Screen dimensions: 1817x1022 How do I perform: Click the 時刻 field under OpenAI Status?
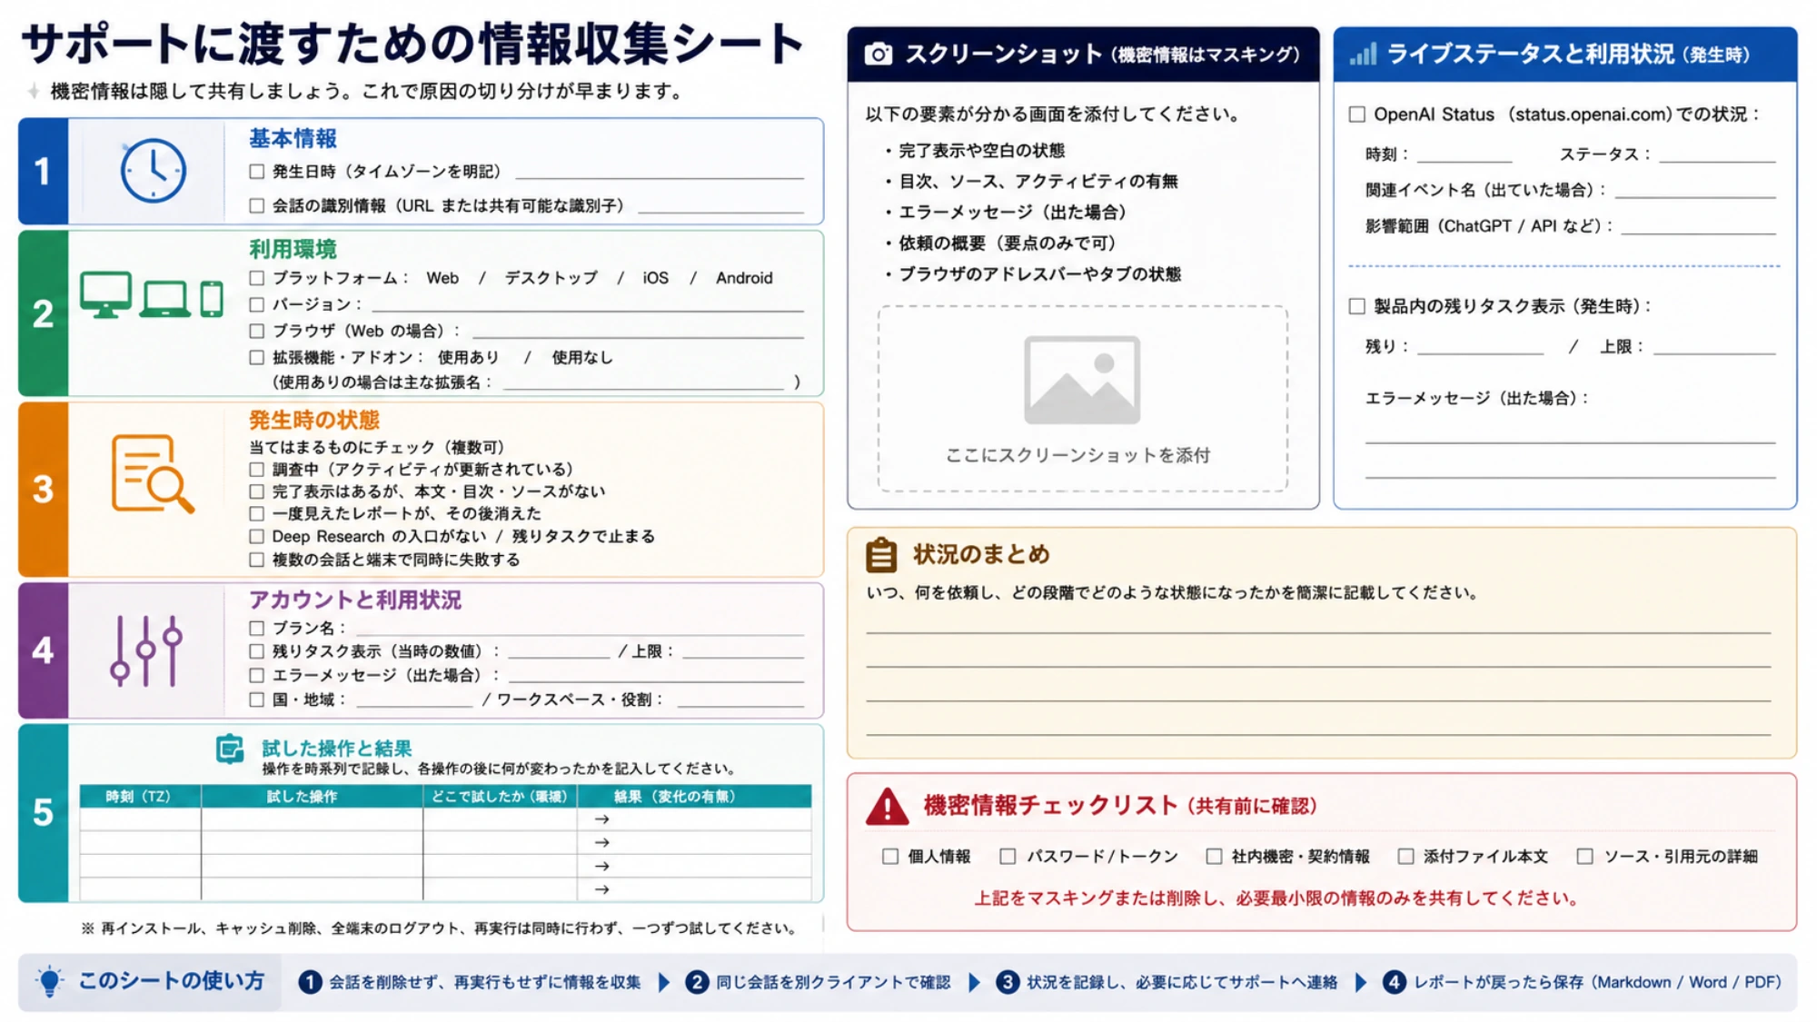(x=1465, y=154)
